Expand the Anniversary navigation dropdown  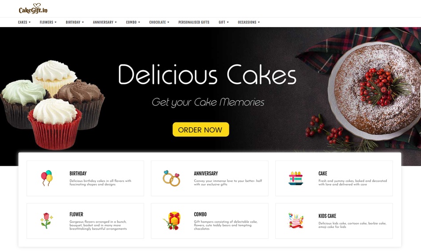(x=105, y=22)
